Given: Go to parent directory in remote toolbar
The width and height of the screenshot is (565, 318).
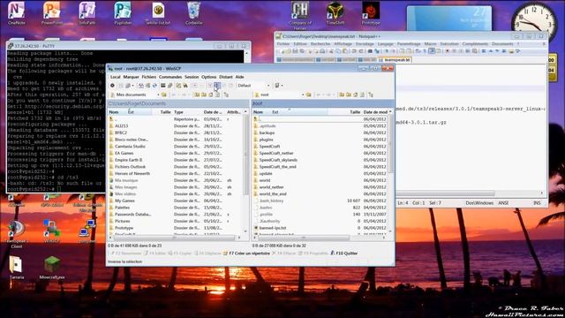Looking at the screenshot, I should [342, 95].
